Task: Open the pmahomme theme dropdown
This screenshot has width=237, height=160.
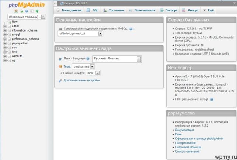Action: tap(83, 66)
